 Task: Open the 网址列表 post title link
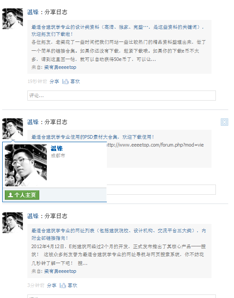118,234
